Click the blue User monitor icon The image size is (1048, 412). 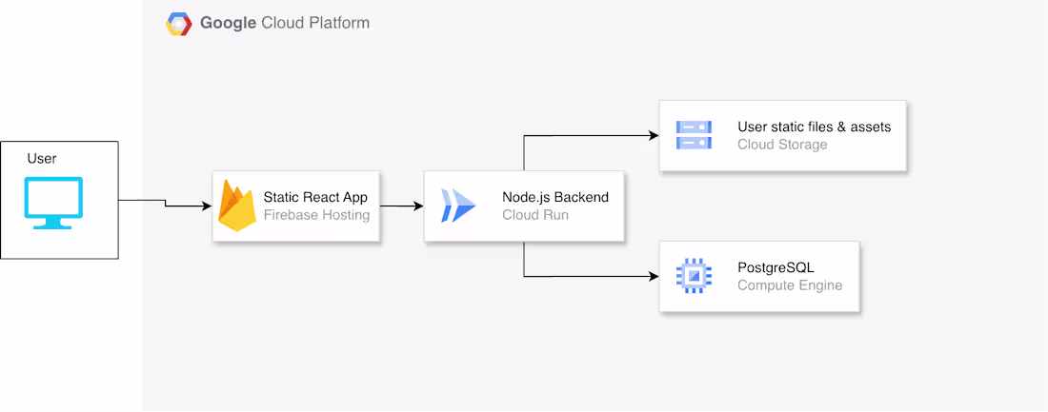53,203
